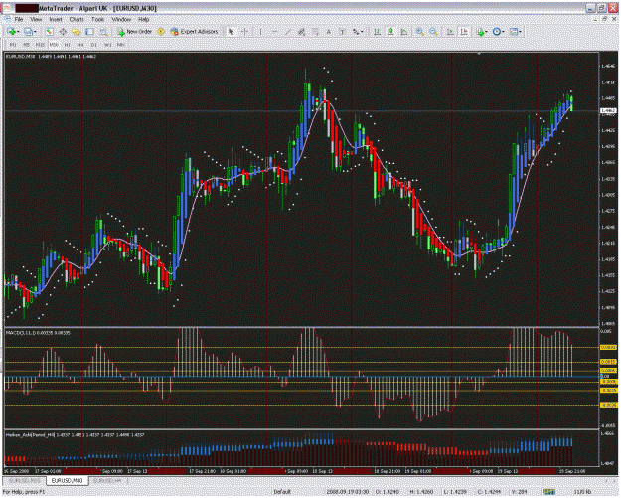Image resolution: width=621 pixels, height=498 pixels.
Task: Toggle the Terminal panel icon
Action: tap(89, 32)
